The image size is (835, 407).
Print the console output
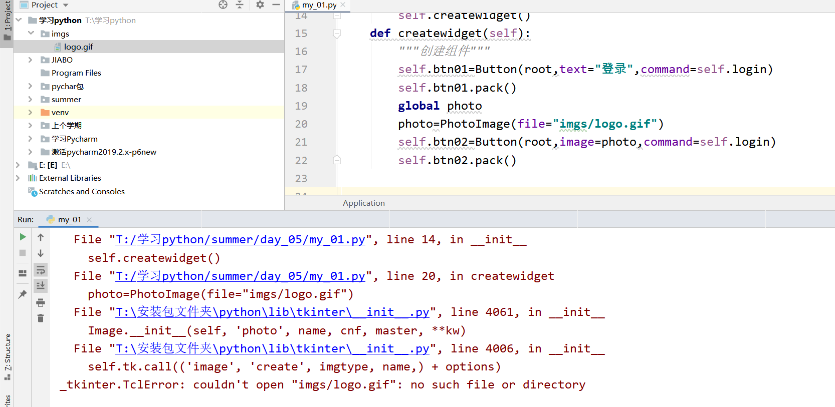pyautogui.click(x=41, y=302)
